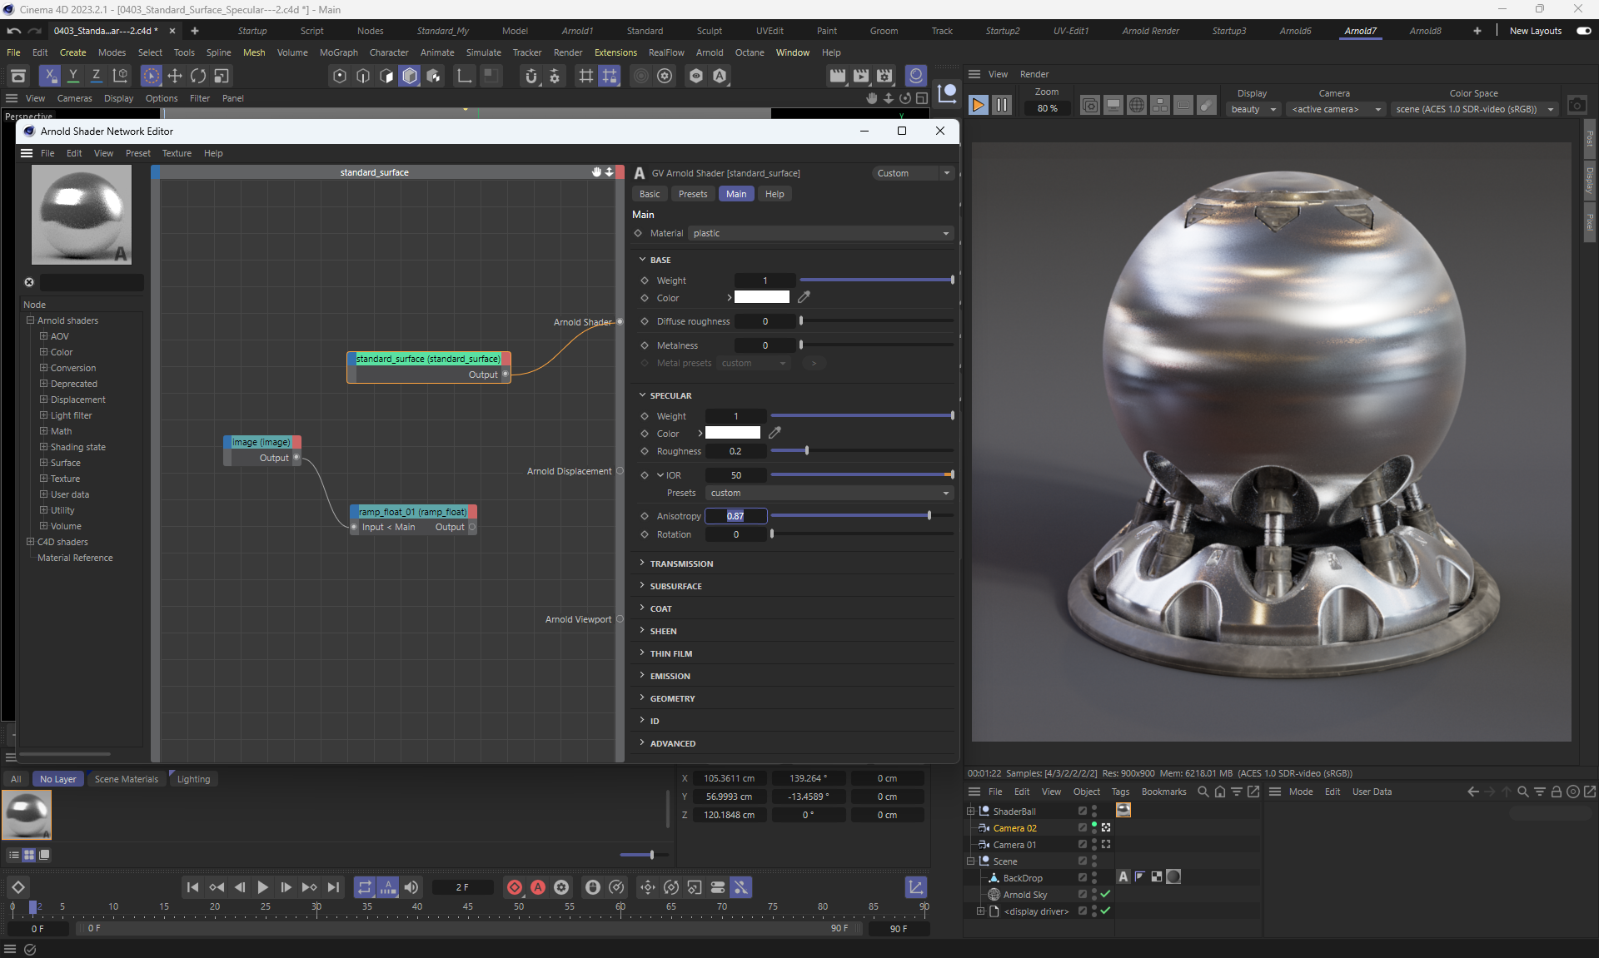The height and width of the screenshot is (958, 1599).
Task: Open the Display dropdown showing beauty
Action: point(1253,109)
